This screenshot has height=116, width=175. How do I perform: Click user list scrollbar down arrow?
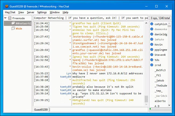click(x=169, y=105)
